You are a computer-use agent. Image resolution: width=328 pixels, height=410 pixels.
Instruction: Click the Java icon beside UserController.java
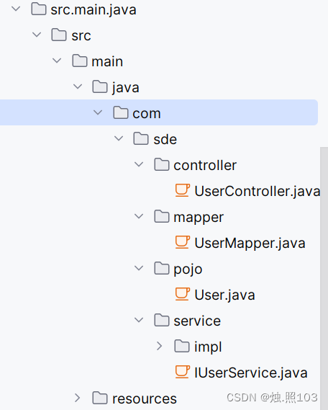(182, 191)
